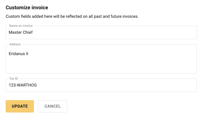This screenshot has width=202, height=121.
Task: Click the 'Customize invoice' heading
Action: [x=27, y=7]
